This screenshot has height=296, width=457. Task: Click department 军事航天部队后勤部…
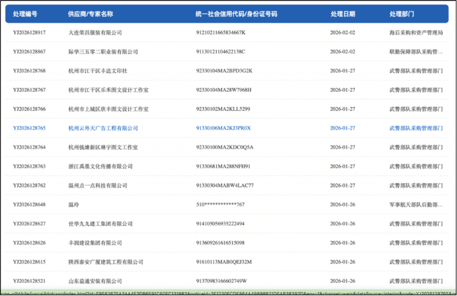[x=417, y=205]
